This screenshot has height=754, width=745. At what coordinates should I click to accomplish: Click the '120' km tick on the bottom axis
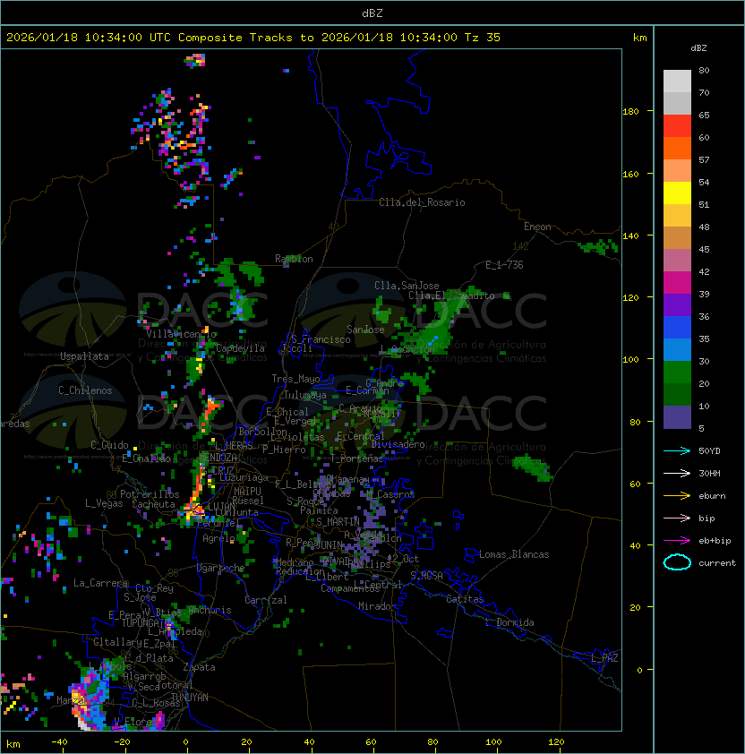click(556, 742)
